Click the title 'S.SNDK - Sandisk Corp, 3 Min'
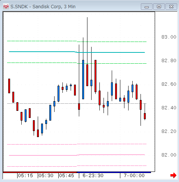The height and width of the screenshot is (182, 179). [43, 7]
